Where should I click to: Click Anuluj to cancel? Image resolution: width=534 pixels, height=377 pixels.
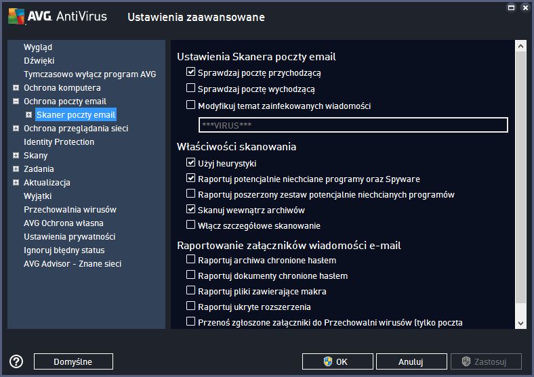[x=411, y=361]
